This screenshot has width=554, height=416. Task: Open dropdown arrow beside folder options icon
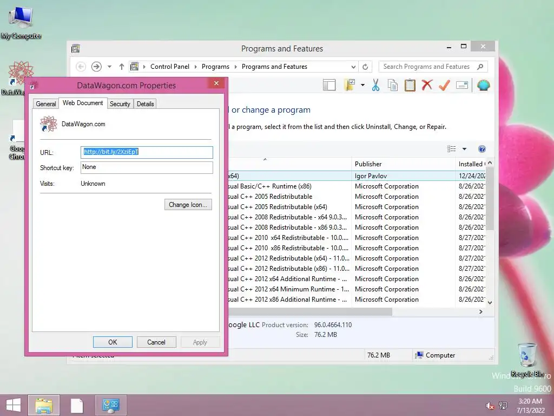(x=362, y=85)
